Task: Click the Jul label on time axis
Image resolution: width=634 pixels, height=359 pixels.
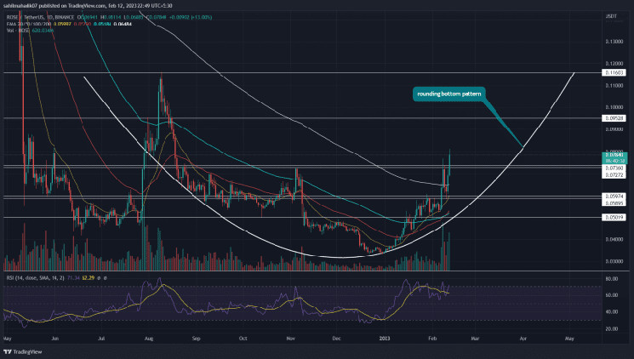Action: click(x=101, y=339)
